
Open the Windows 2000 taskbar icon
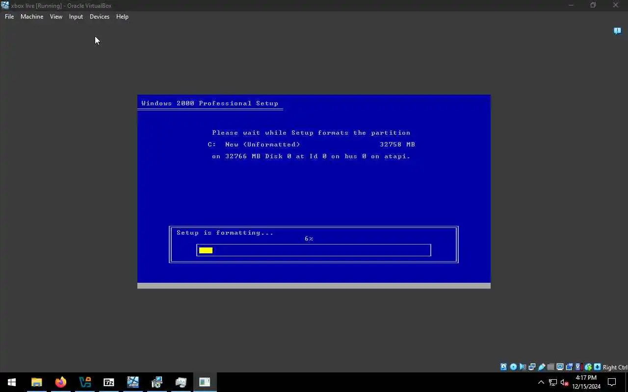pyautogui.click(x=133, y=382)
